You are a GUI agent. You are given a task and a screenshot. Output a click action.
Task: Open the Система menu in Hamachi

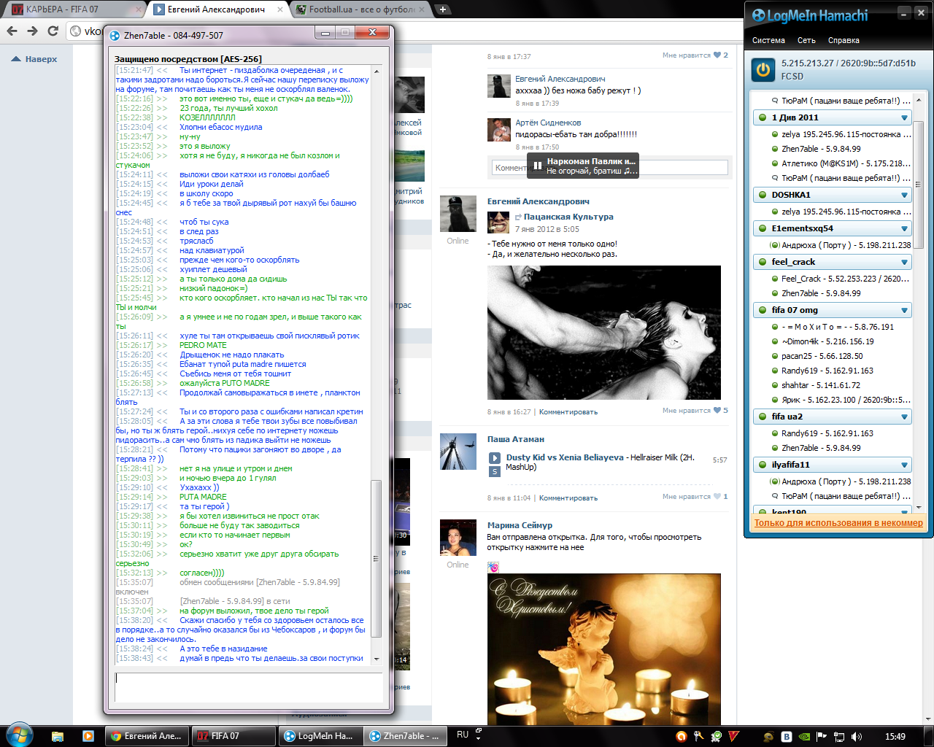pyautogui.click(x=768, y=40)
